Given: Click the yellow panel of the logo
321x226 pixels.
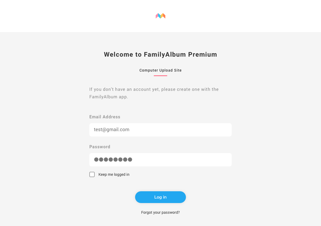Looking at the screenshot, I should pyautogui.click(x=162, y=16).
